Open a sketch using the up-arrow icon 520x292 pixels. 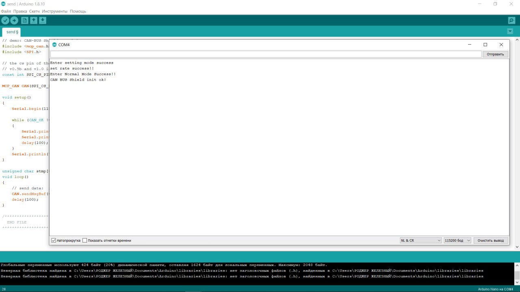pyautogui.click(x=34, y=20)
